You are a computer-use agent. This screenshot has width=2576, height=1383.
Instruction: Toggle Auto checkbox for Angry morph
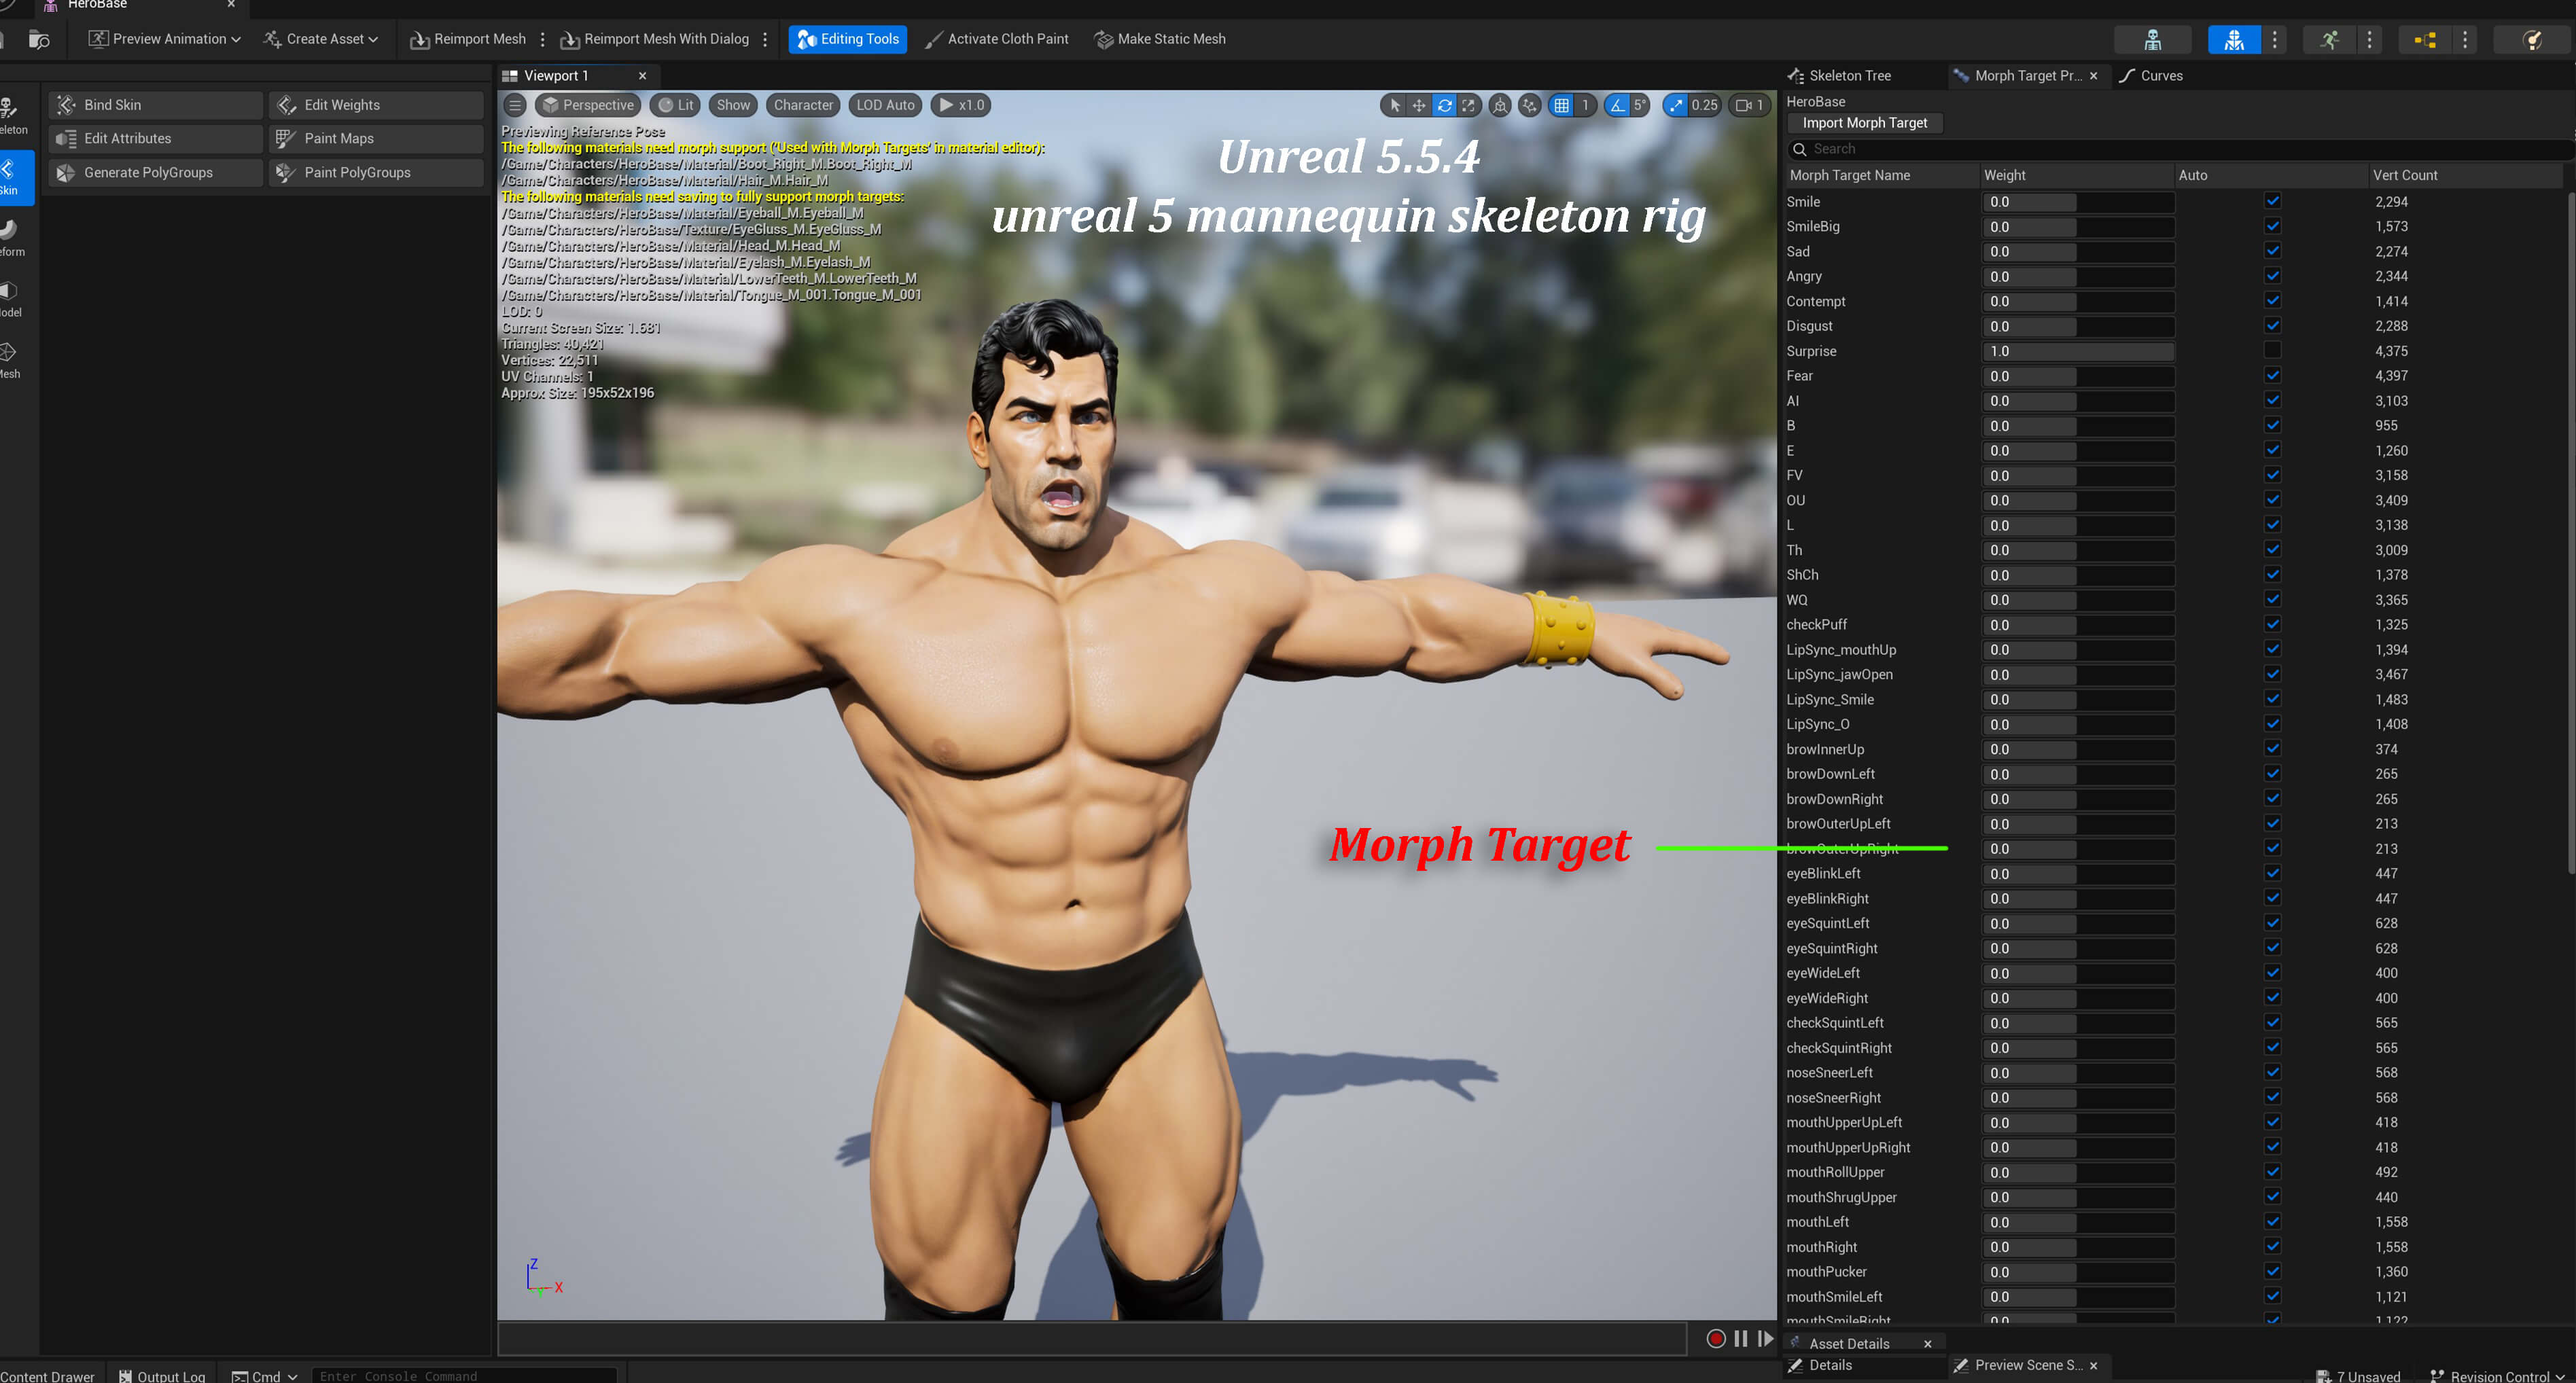2272,276
